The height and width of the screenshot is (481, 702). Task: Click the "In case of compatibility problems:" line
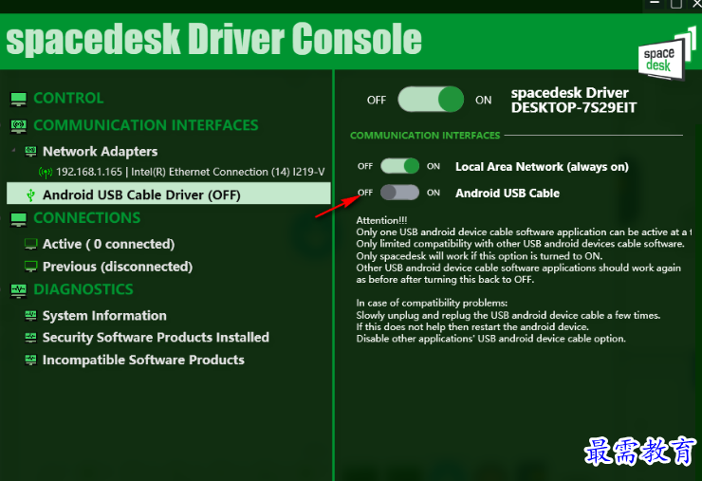click(x=432, y=304)
